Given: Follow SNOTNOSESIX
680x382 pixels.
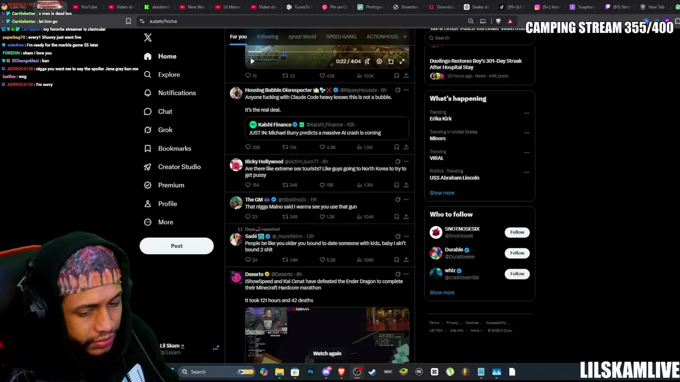Looking at the screenshot, I should coord(517,232).
